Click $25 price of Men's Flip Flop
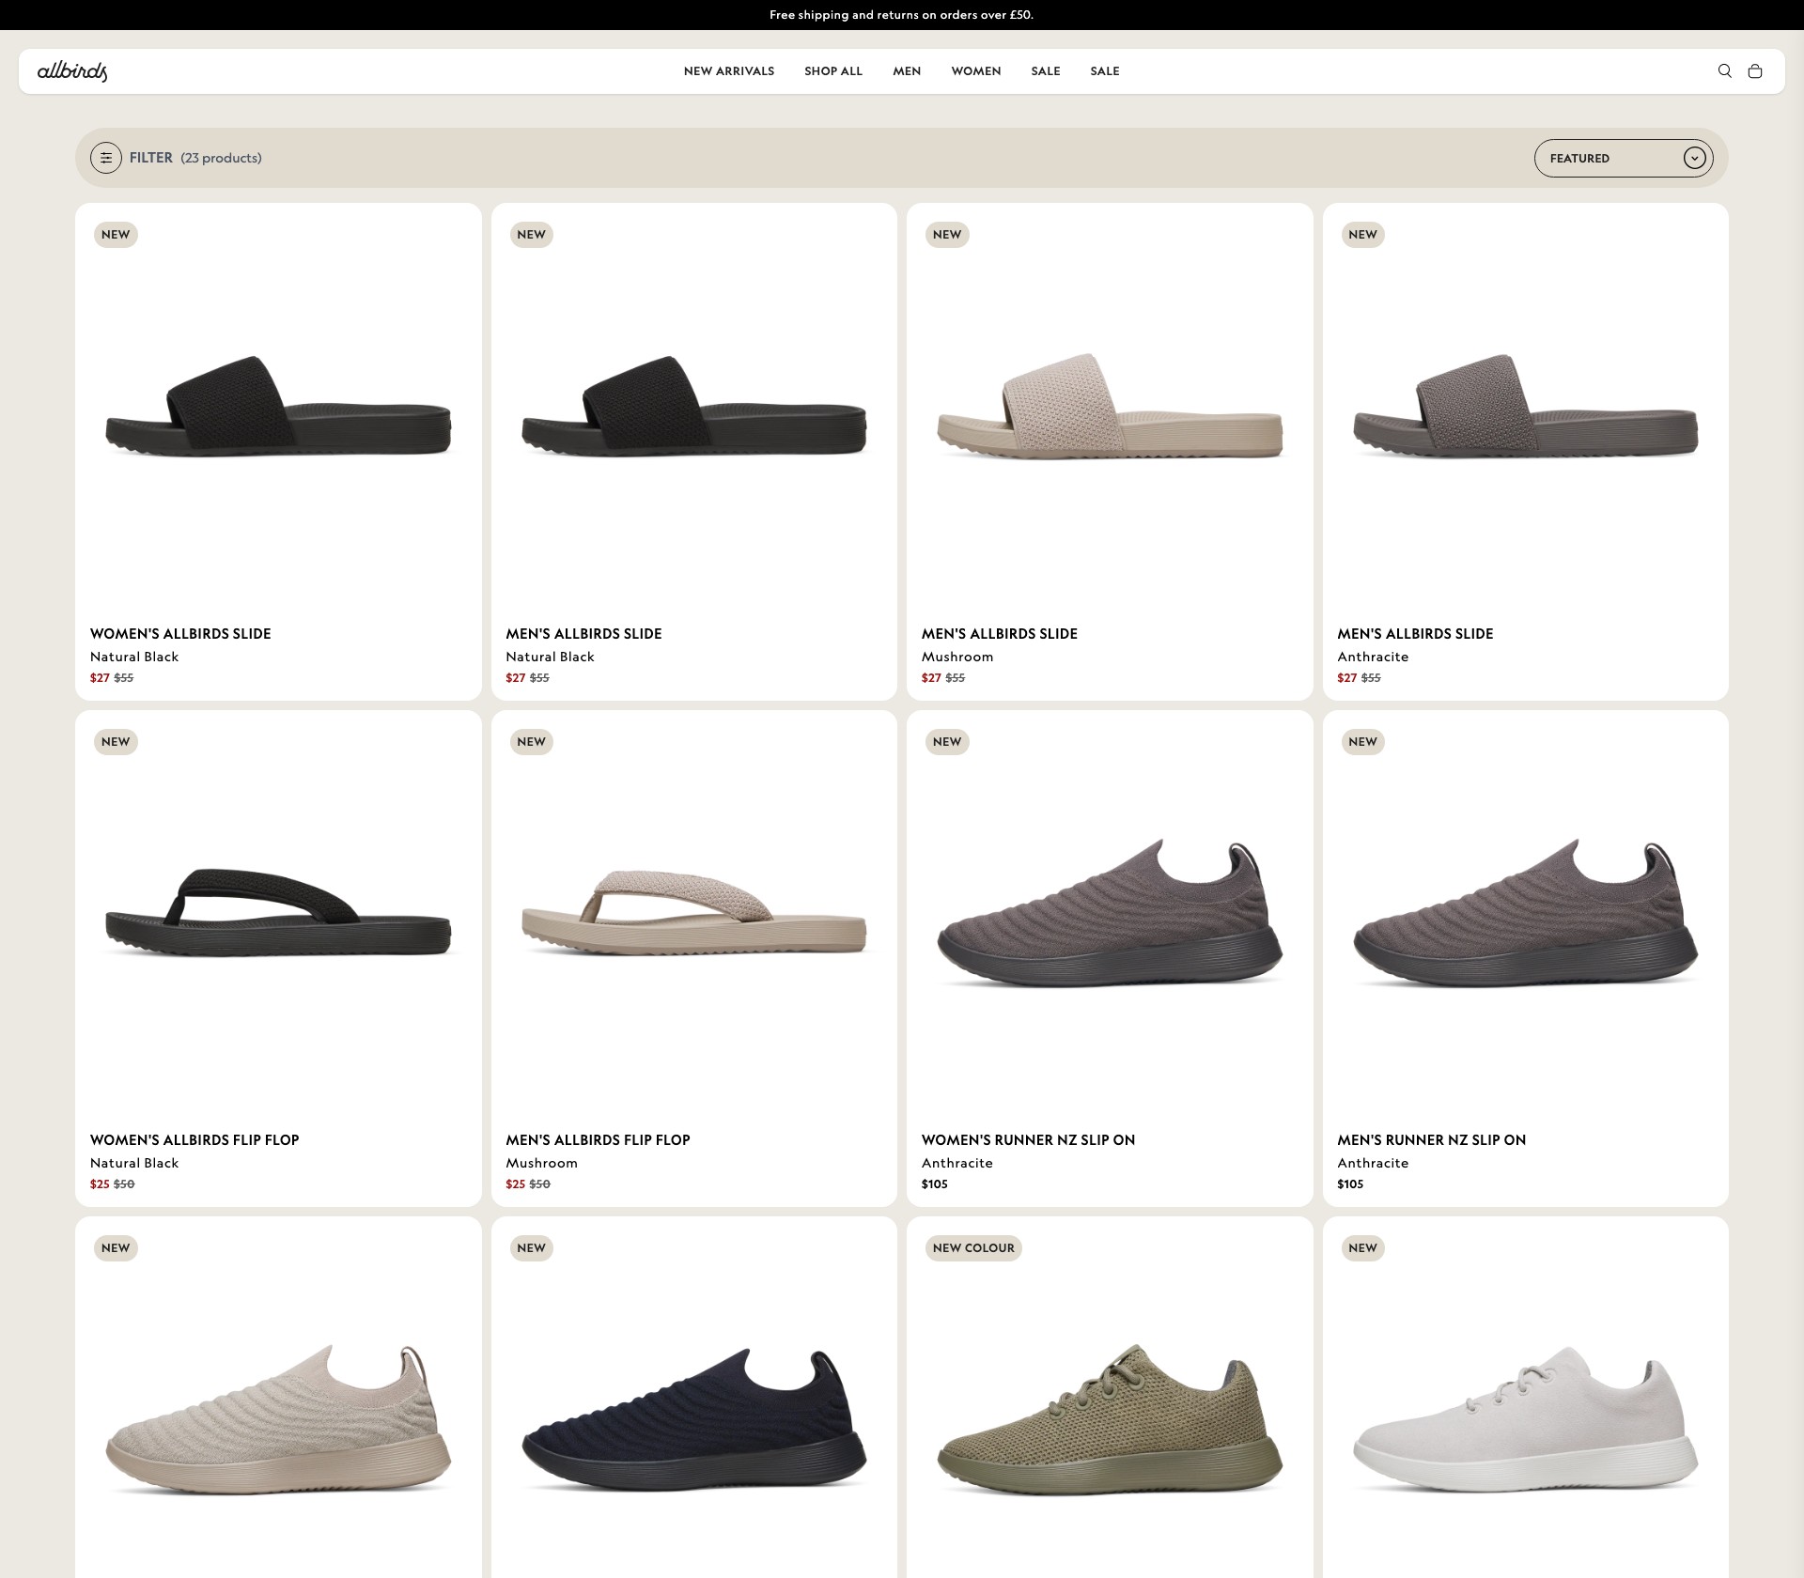 click(515, 1184)
